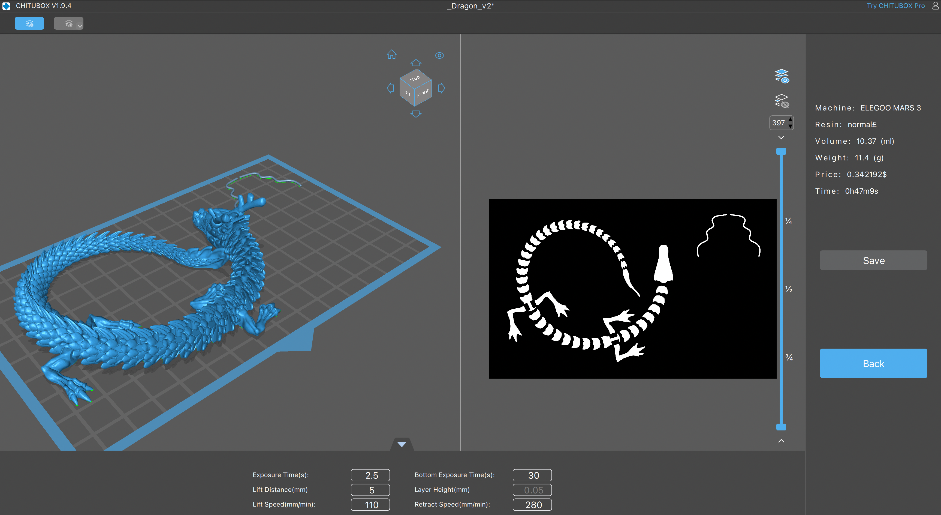941x515 pixels.
Task: Click the Save button
Action: [x=873, y=260]
